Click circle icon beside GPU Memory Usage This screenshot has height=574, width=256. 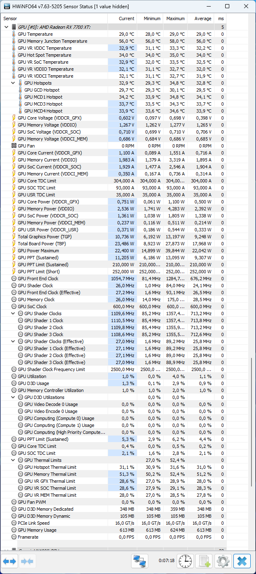point(14,530)
